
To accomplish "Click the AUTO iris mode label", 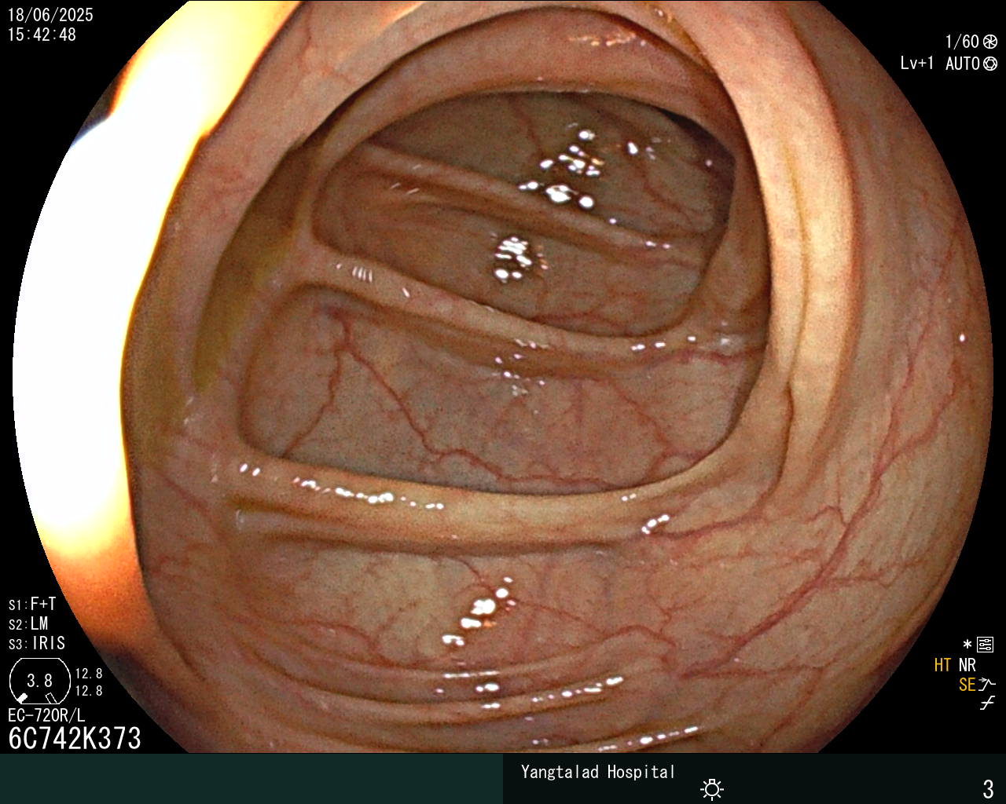I will click(962, 64).
